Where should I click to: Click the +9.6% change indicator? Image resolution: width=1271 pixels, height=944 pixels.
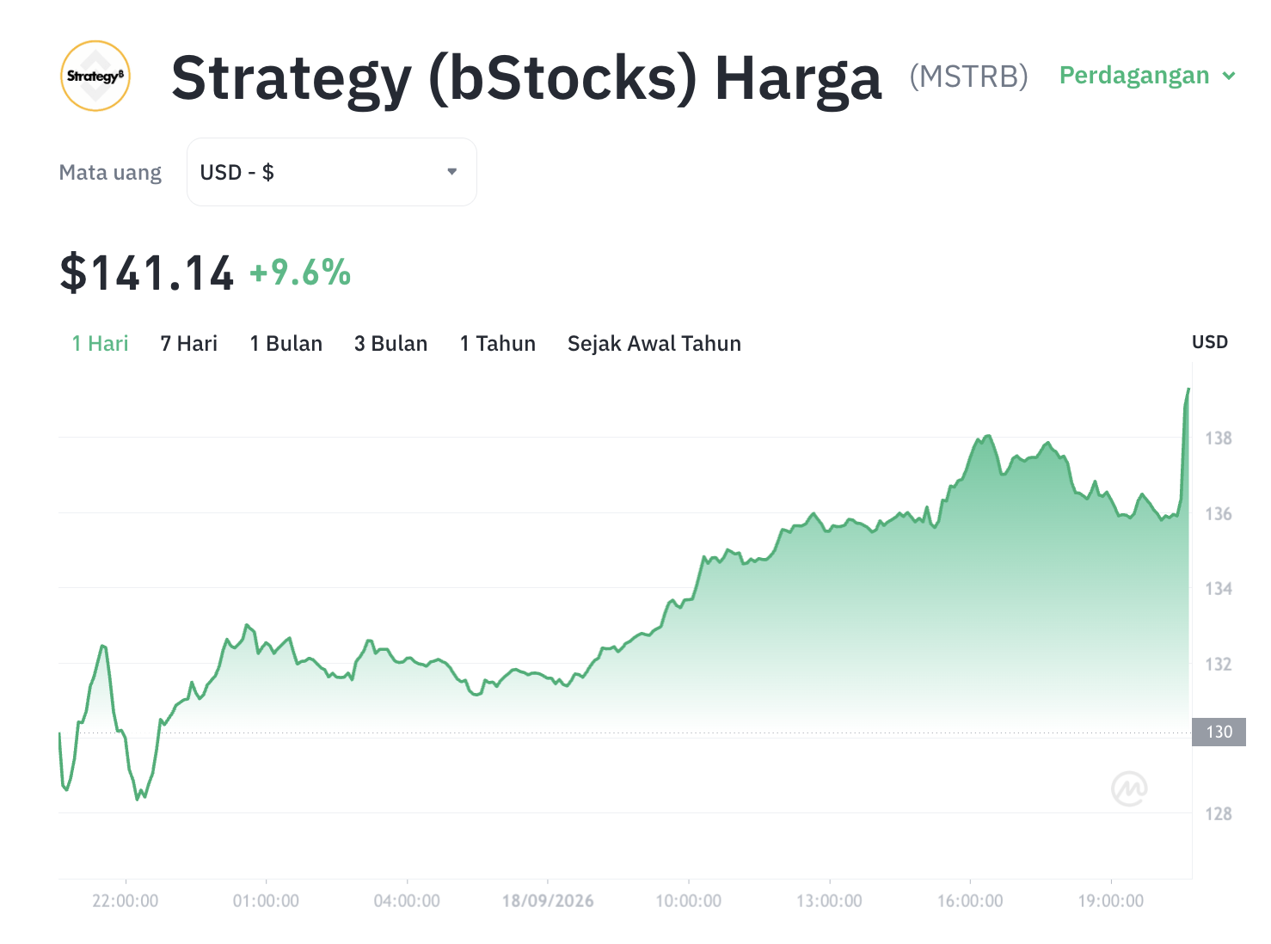point(300,273)
